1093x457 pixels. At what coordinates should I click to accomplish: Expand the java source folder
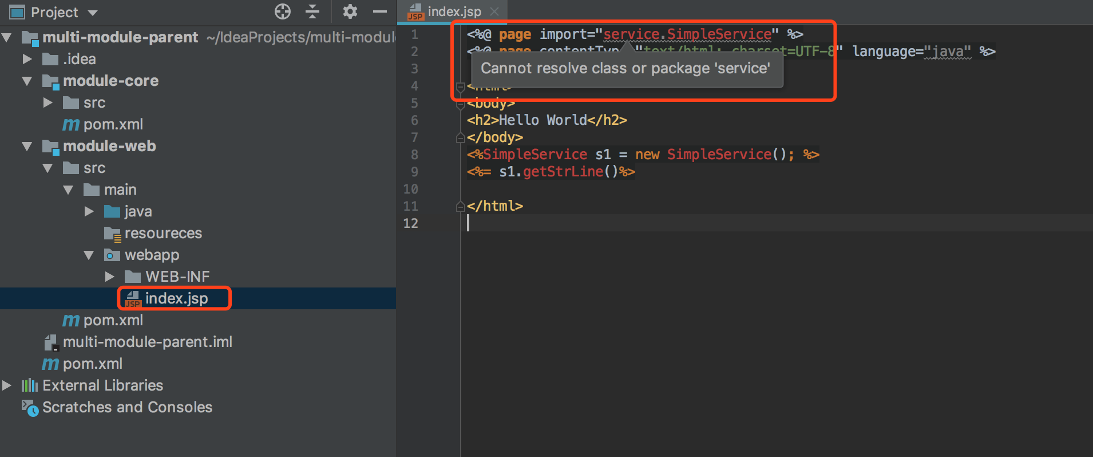(x=89, y=211)
